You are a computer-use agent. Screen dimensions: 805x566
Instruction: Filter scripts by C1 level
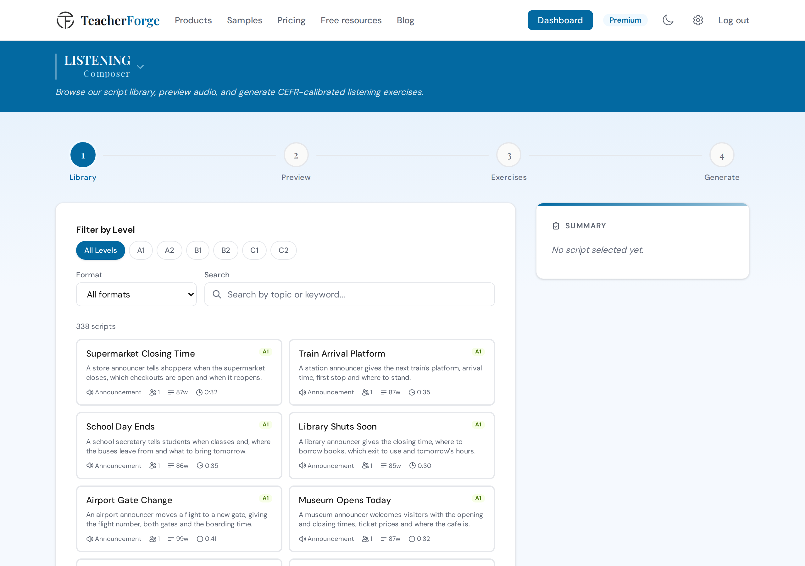pyautogui.click(x=254, y=250)
